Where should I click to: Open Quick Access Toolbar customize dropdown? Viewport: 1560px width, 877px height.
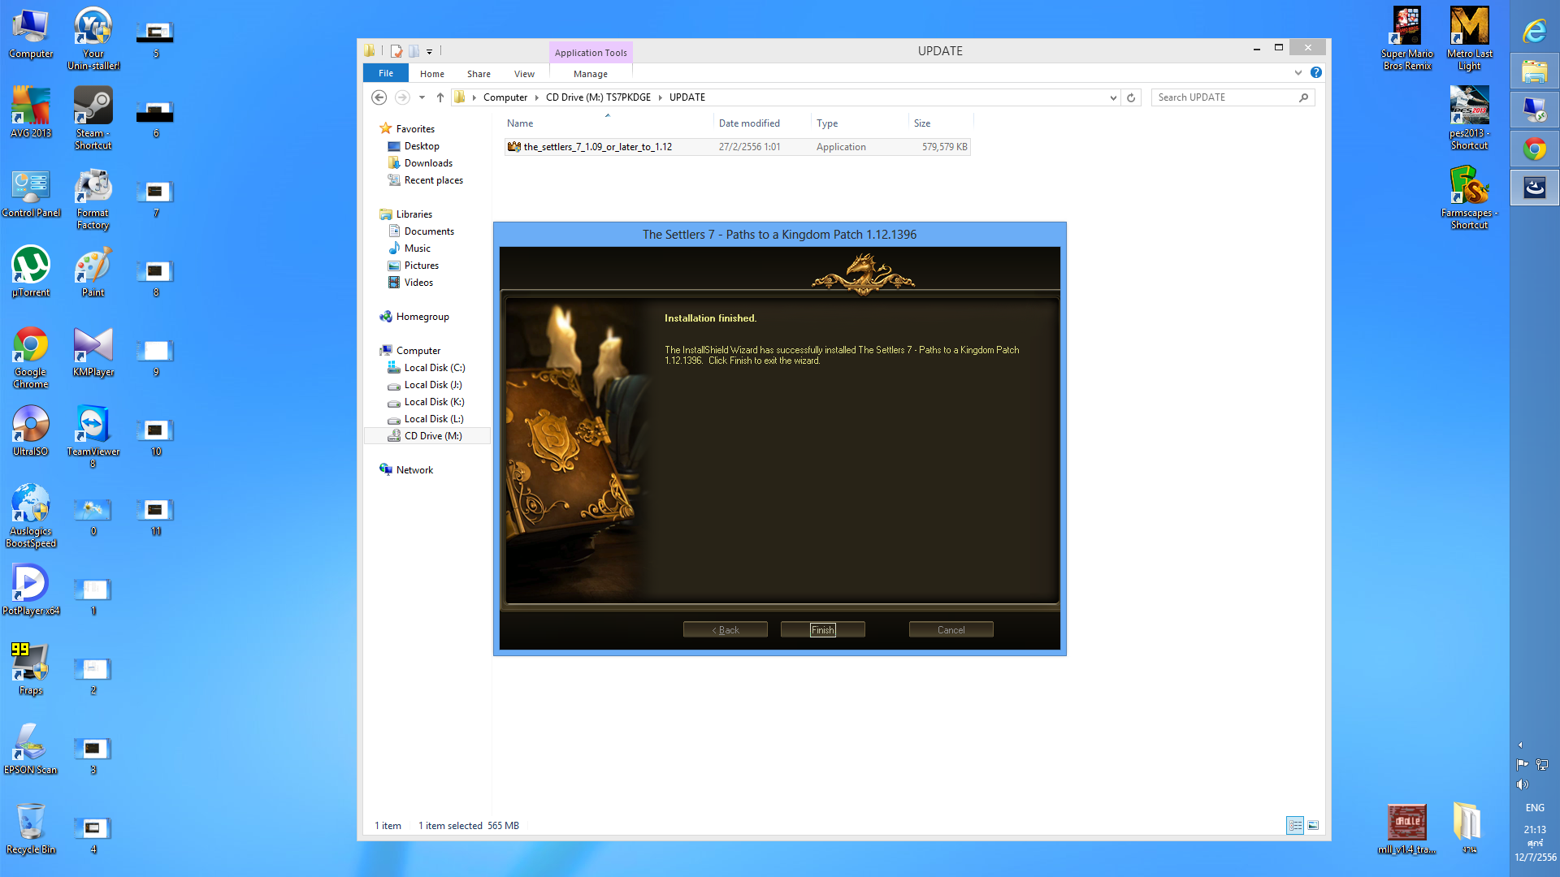pos(429,51)
